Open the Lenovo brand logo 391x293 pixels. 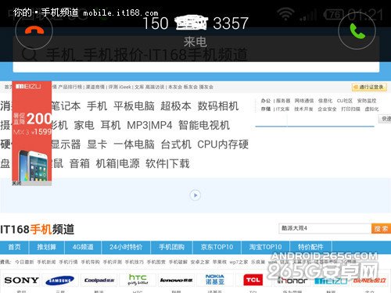tap(176, 280)
